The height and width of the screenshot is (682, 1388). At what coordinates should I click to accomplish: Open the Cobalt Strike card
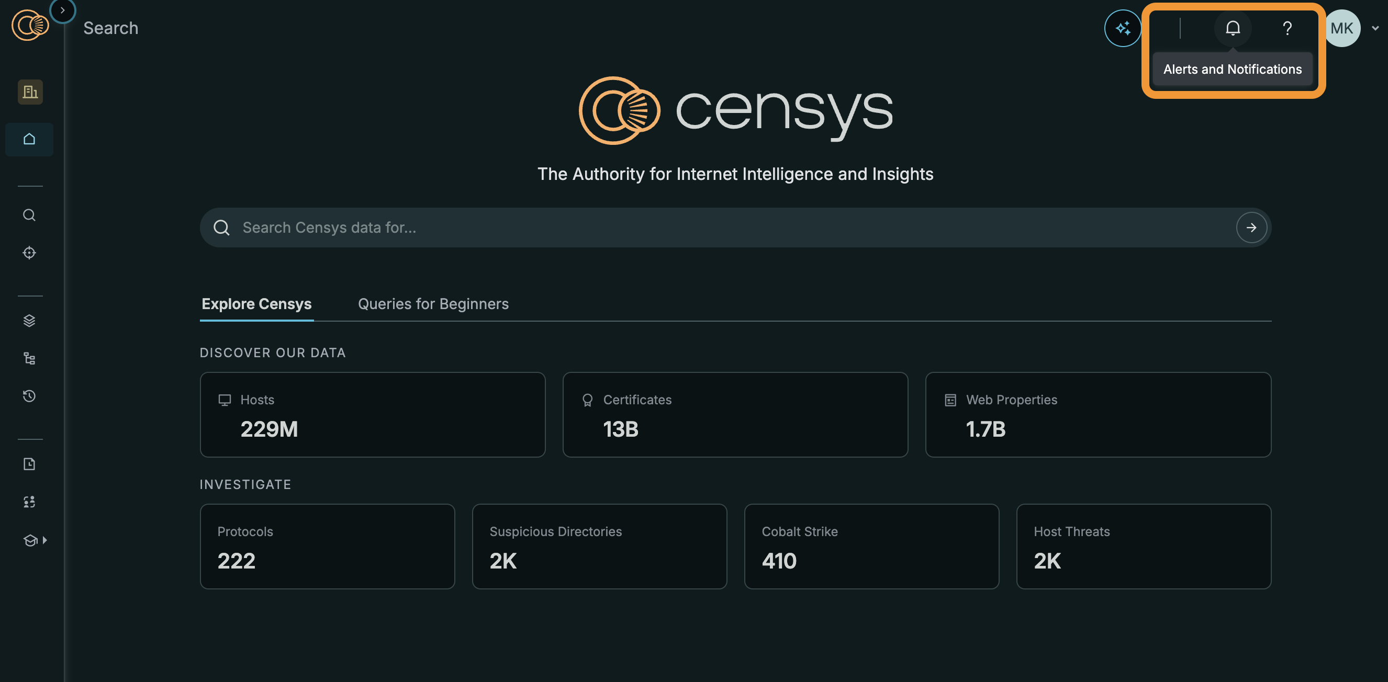click(871, 546)
